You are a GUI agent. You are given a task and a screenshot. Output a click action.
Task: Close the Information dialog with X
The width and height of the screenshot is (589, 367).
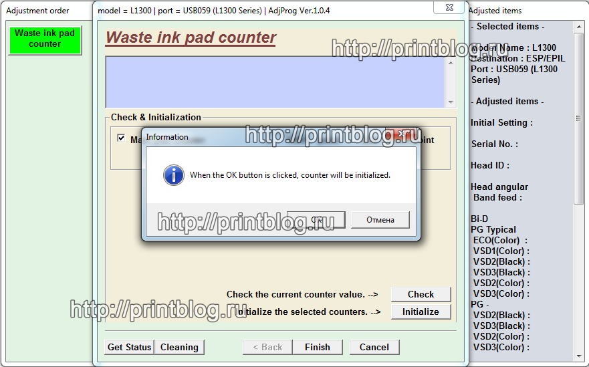(x=402, y=136)
